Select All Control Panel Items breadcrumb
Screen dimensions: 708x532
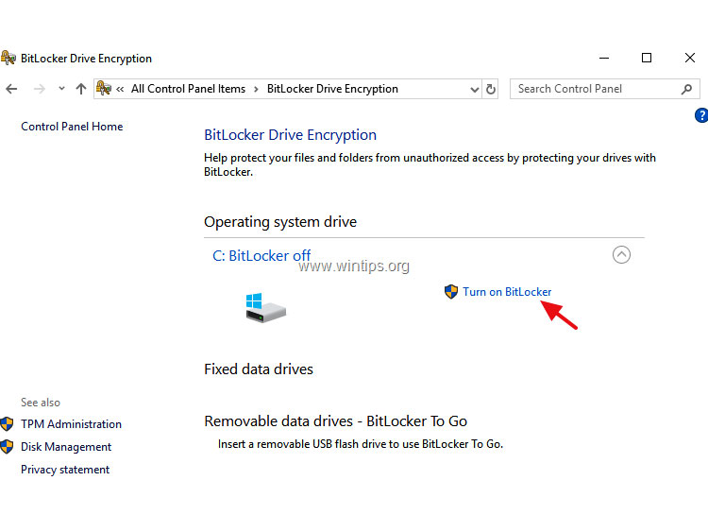188,89
